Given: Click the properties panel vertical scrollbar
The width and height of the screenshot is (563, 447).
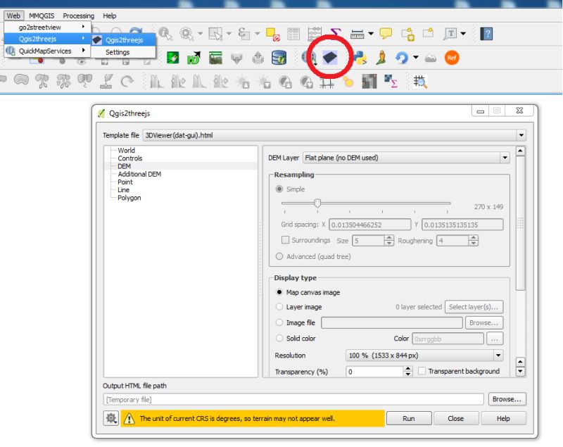Looking at the screenshot, I should pyautogui.click(x=520, y=224).
